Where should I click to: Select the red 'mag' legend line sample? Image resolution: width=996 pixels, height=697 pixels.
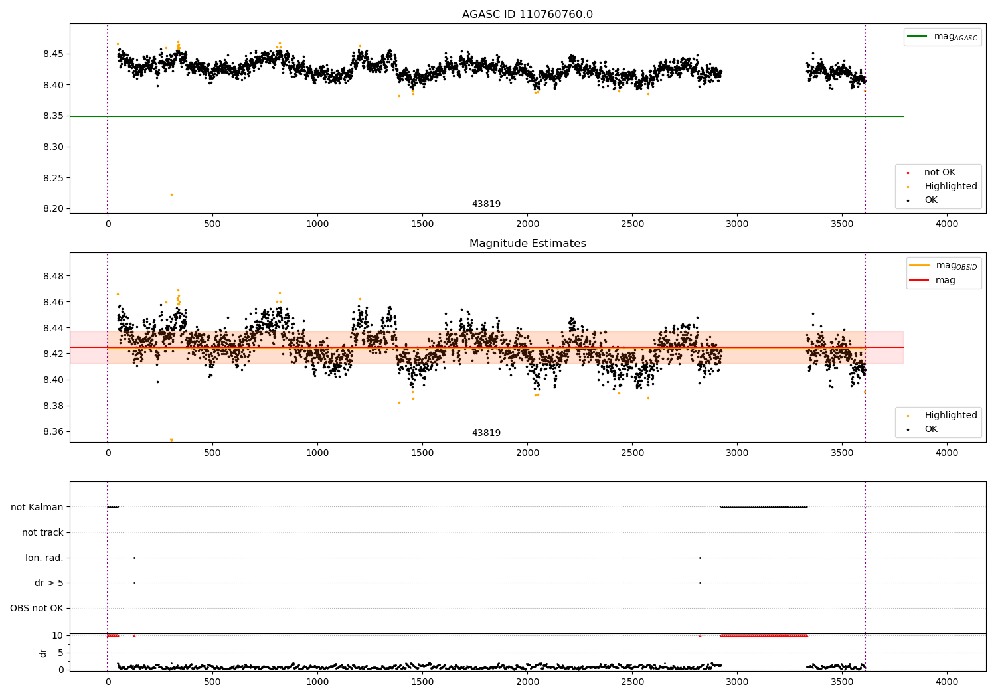tap(920, 281)
